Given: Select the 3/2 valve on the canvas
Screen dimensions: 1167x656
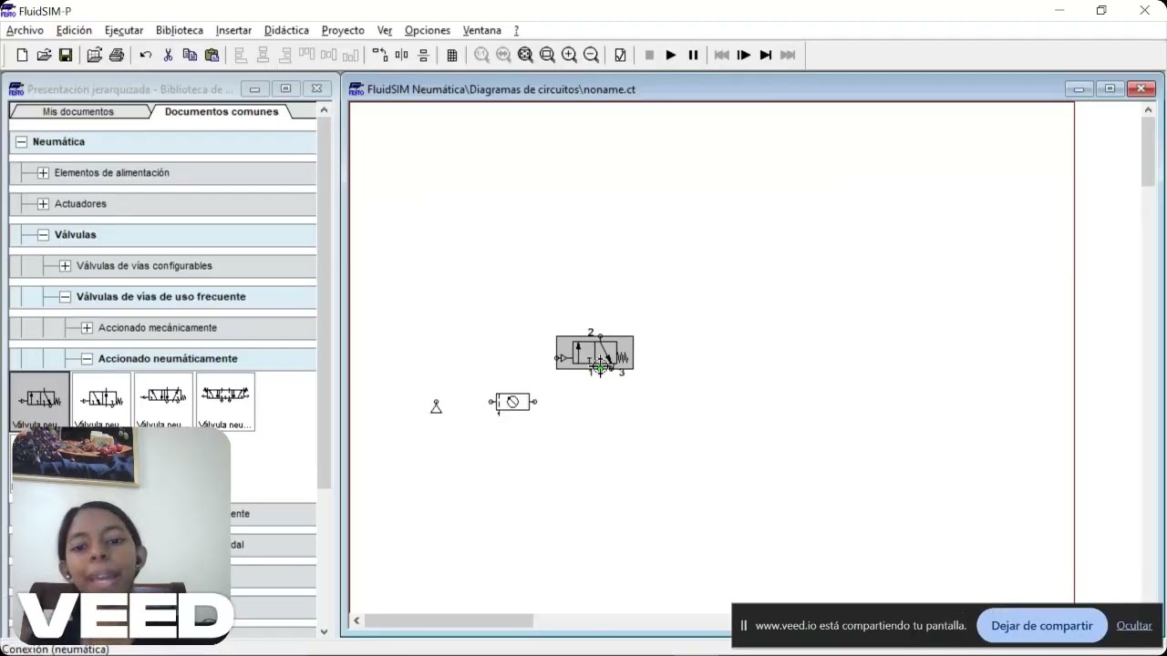Looking at the screenshot, I should (x=594, y=354).
